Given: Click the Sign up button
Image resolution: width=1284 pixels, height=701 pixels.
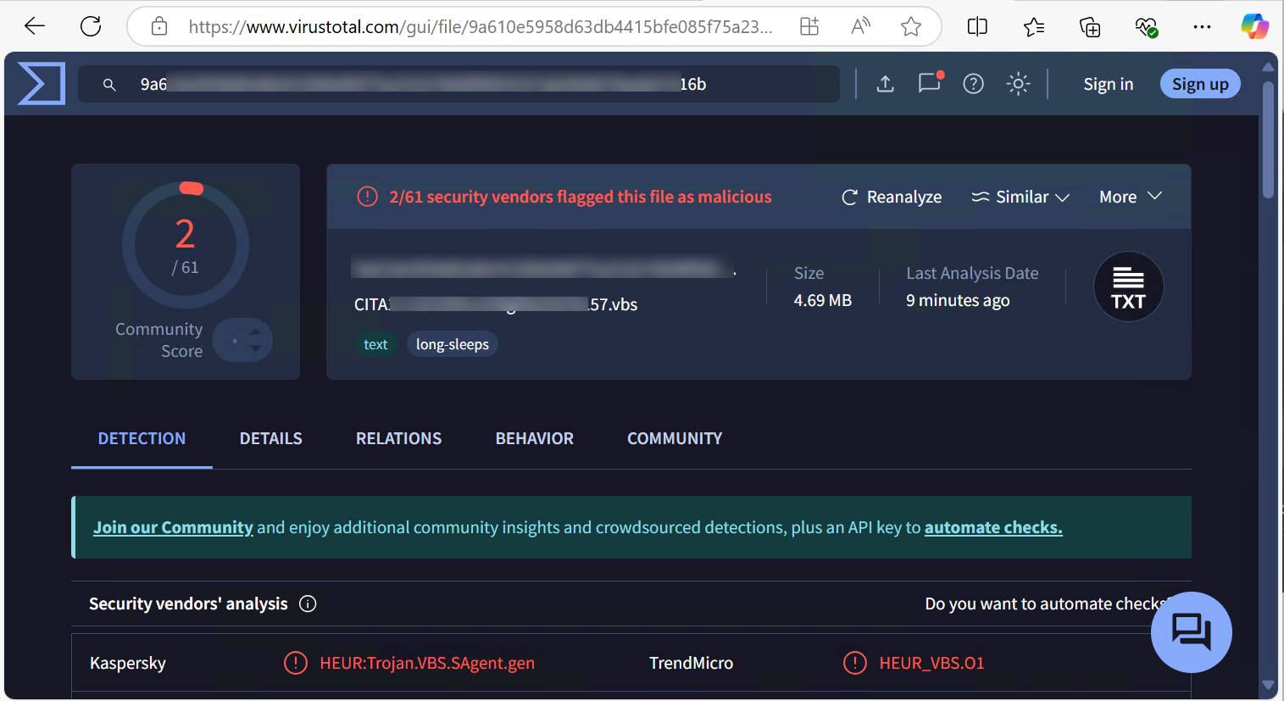Looking at the screenshot, I should point(1199,84).
